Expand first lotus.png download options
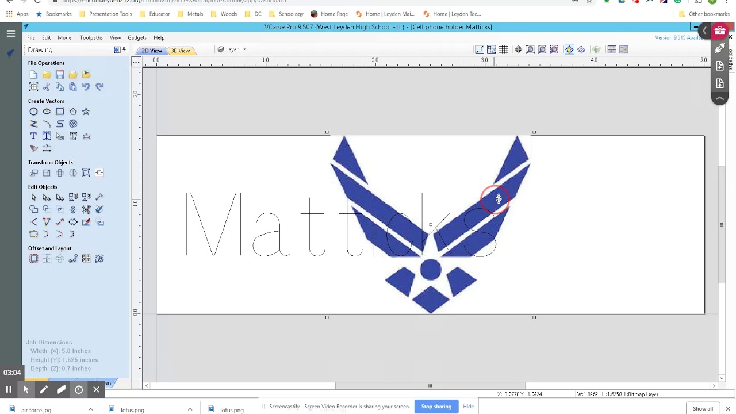Viewport: 736px width, 414px height. (190, 409)
